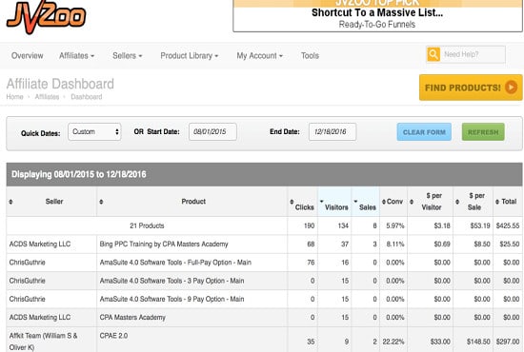
Task: Click the orange search magnifier icon
Action: click(x=433, y=54)
